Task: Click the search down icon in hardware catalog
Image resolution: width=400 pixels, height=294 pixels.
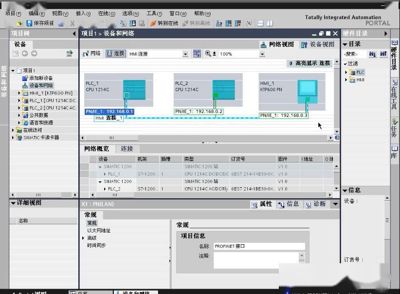Action: [x=372, y=54]
